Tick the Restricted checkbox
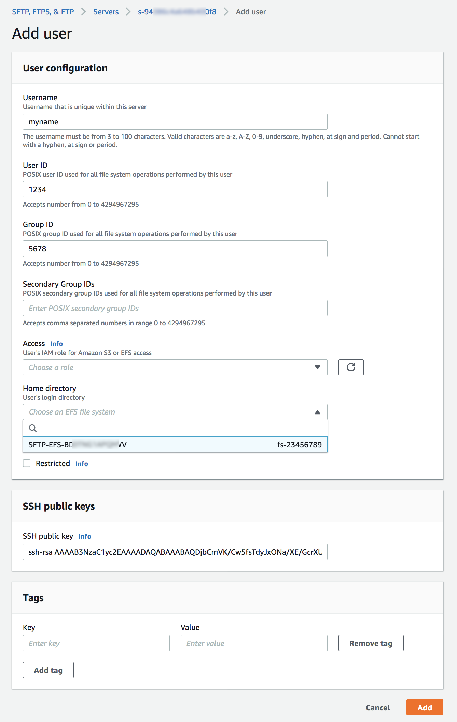Image resolution: width=457 pixels, height=722 pixels. 27,463
